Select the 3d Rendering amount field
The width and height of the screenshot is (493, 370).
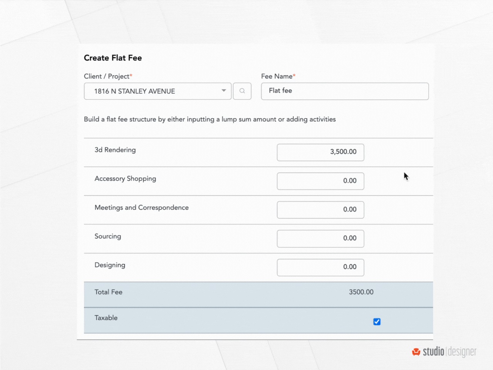[x=320, y=152]
